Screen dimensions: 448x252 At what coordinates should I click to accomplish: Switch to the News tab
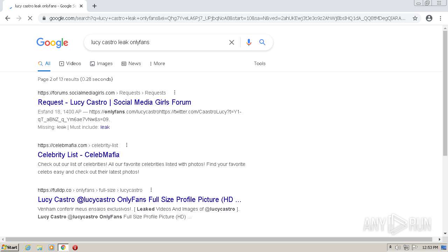(x=131, y=63)
